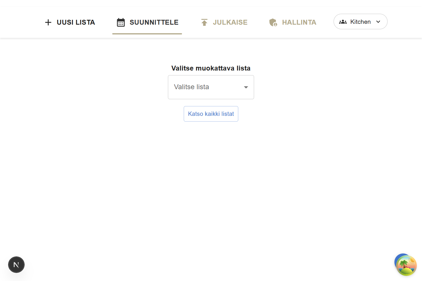Click the underline beneath SUUNNITTELE
This screenshot has width=422, height=281.
pos(147,34)
